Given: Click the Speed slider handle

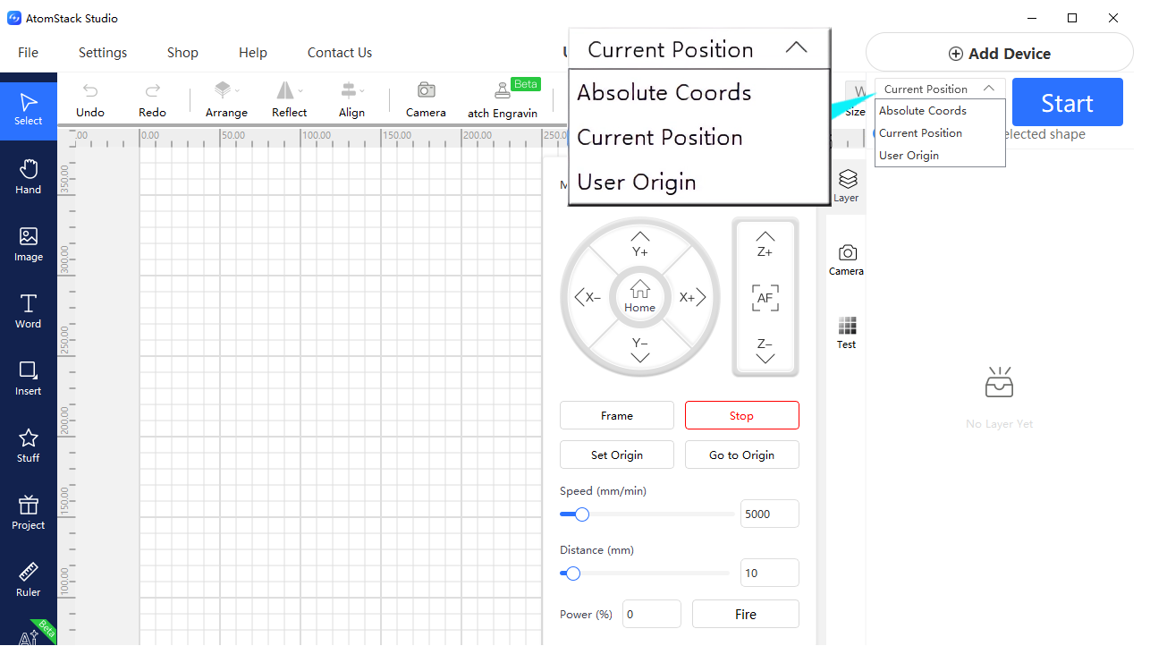Looking at the screenshot, I should click(x=582, y=514).
